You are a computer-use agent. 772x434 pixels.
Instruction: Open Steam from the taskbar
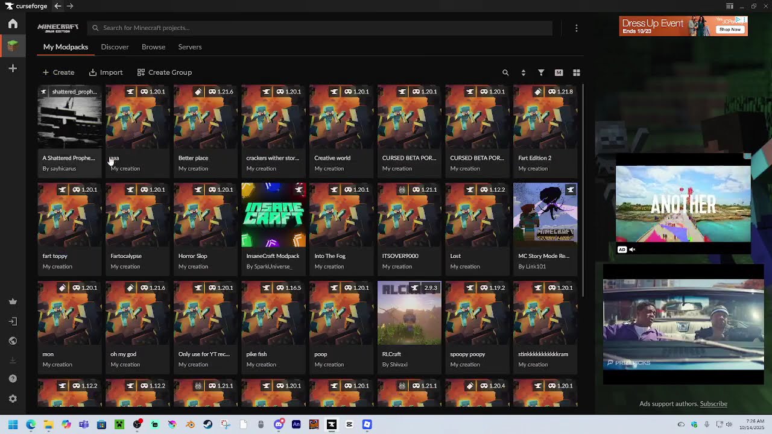[x=207, y=424]
